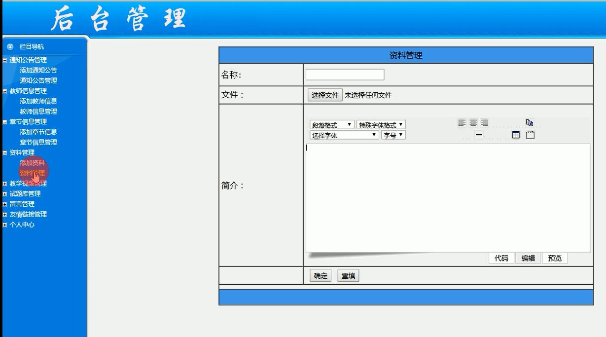
Task: Switch editor to 代码 mode
Action: [501, 258]
